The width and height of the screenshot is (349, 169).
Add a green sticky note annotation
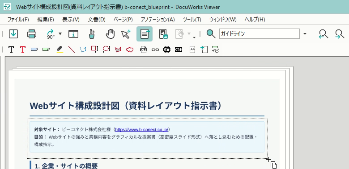click(46, 49)
